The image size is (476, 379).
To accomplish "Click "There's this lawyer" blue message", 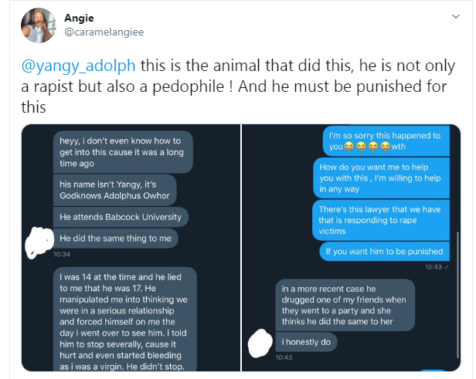I will click(x=381, y=222).
